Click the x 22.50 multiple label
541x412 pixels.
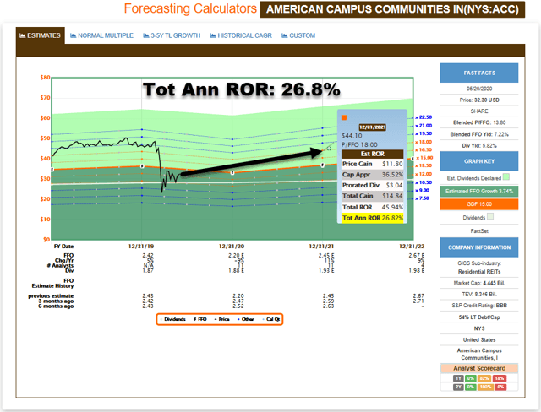tap(424, 117)
